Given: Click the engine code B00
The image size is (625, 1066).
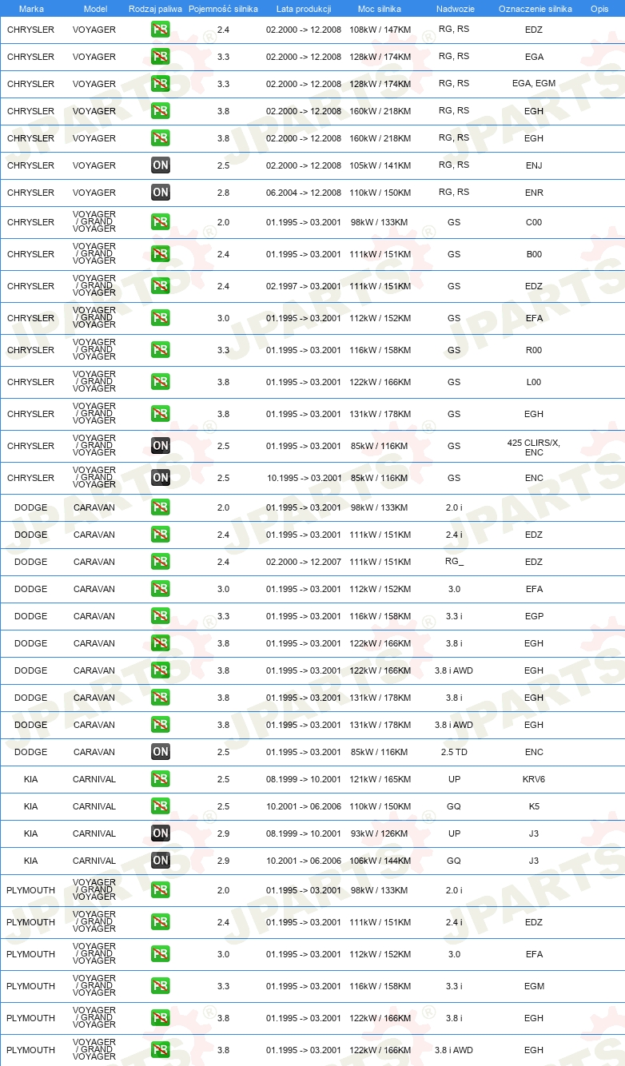Looking at the screenshot, I should tap(534, 254).
